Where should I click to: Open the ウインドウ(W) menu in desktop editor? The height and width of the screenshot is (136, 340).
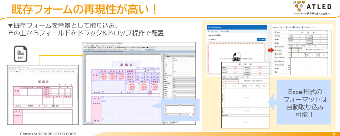pyautogui.click(x=111, y=45)
